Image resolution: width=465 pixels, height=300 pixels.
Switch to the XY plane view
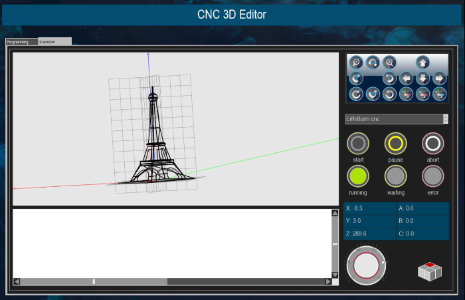(x=406, y=94)
